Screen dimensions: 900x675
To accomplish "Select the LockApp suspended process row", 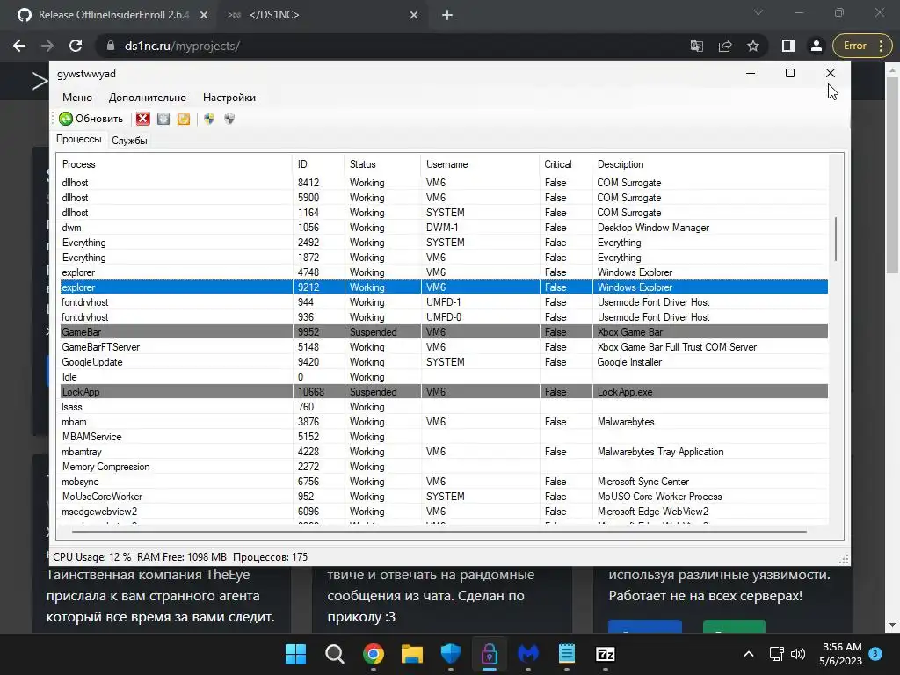I will (444, 391).
